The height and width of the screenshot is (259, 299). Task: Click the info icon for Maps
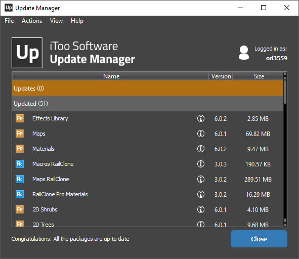[201, 134]
